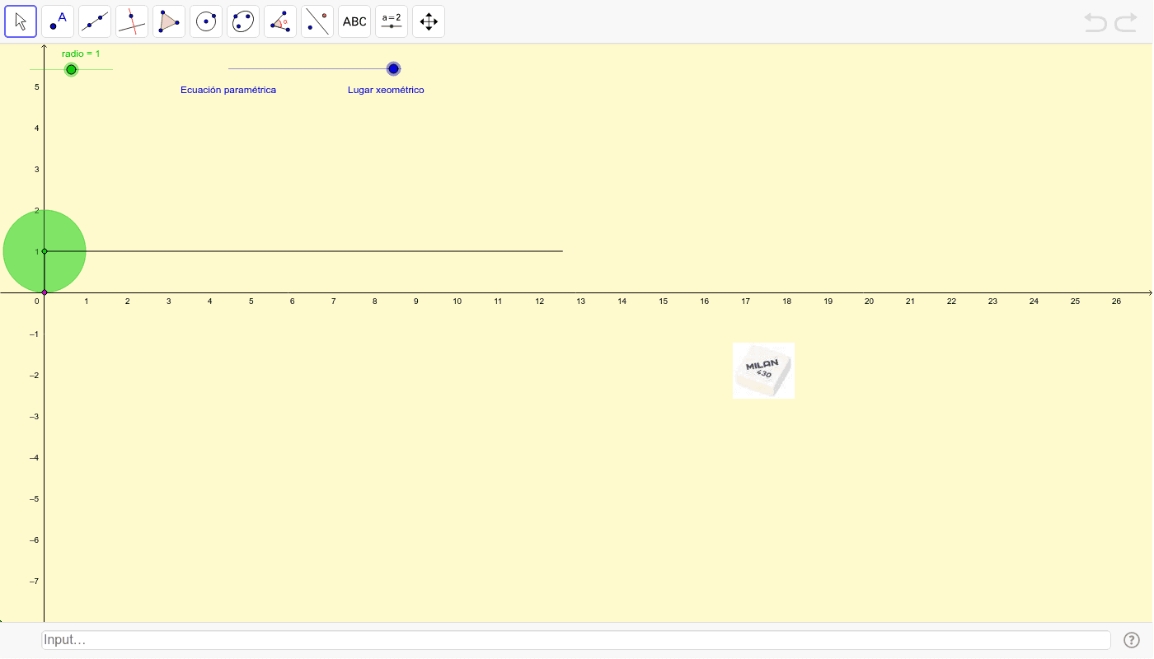Focus the Input bar field
The height and width of the screenshot is (659, 1154).
[576, 640]
